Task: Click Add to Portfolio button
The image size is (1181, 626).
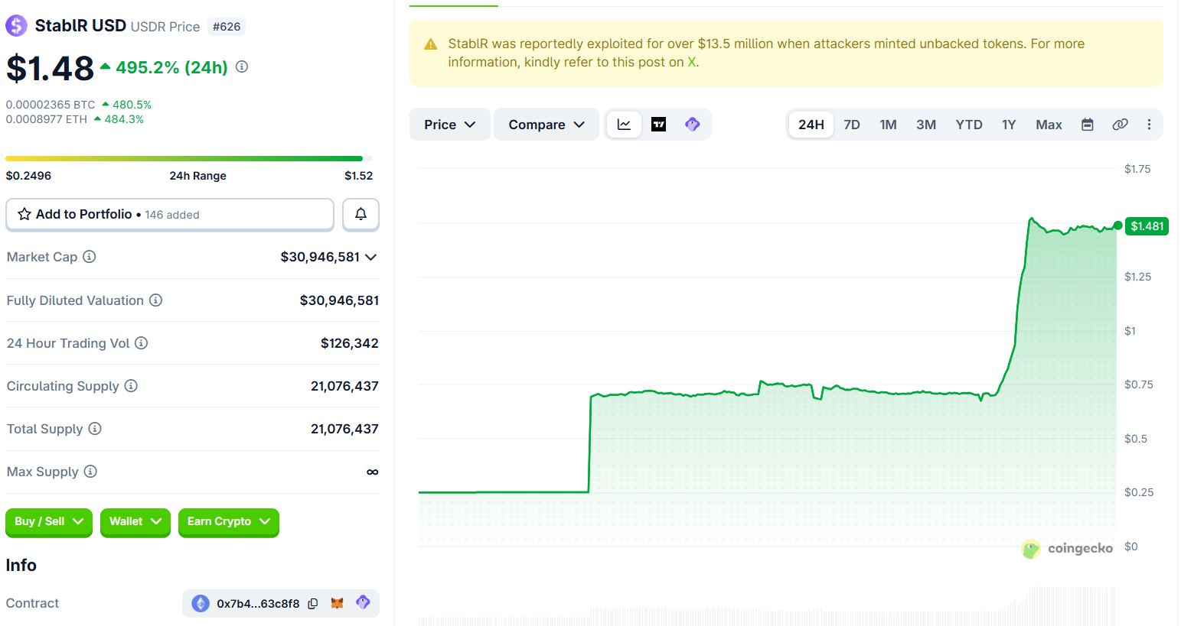Action: tap(170, 214)
